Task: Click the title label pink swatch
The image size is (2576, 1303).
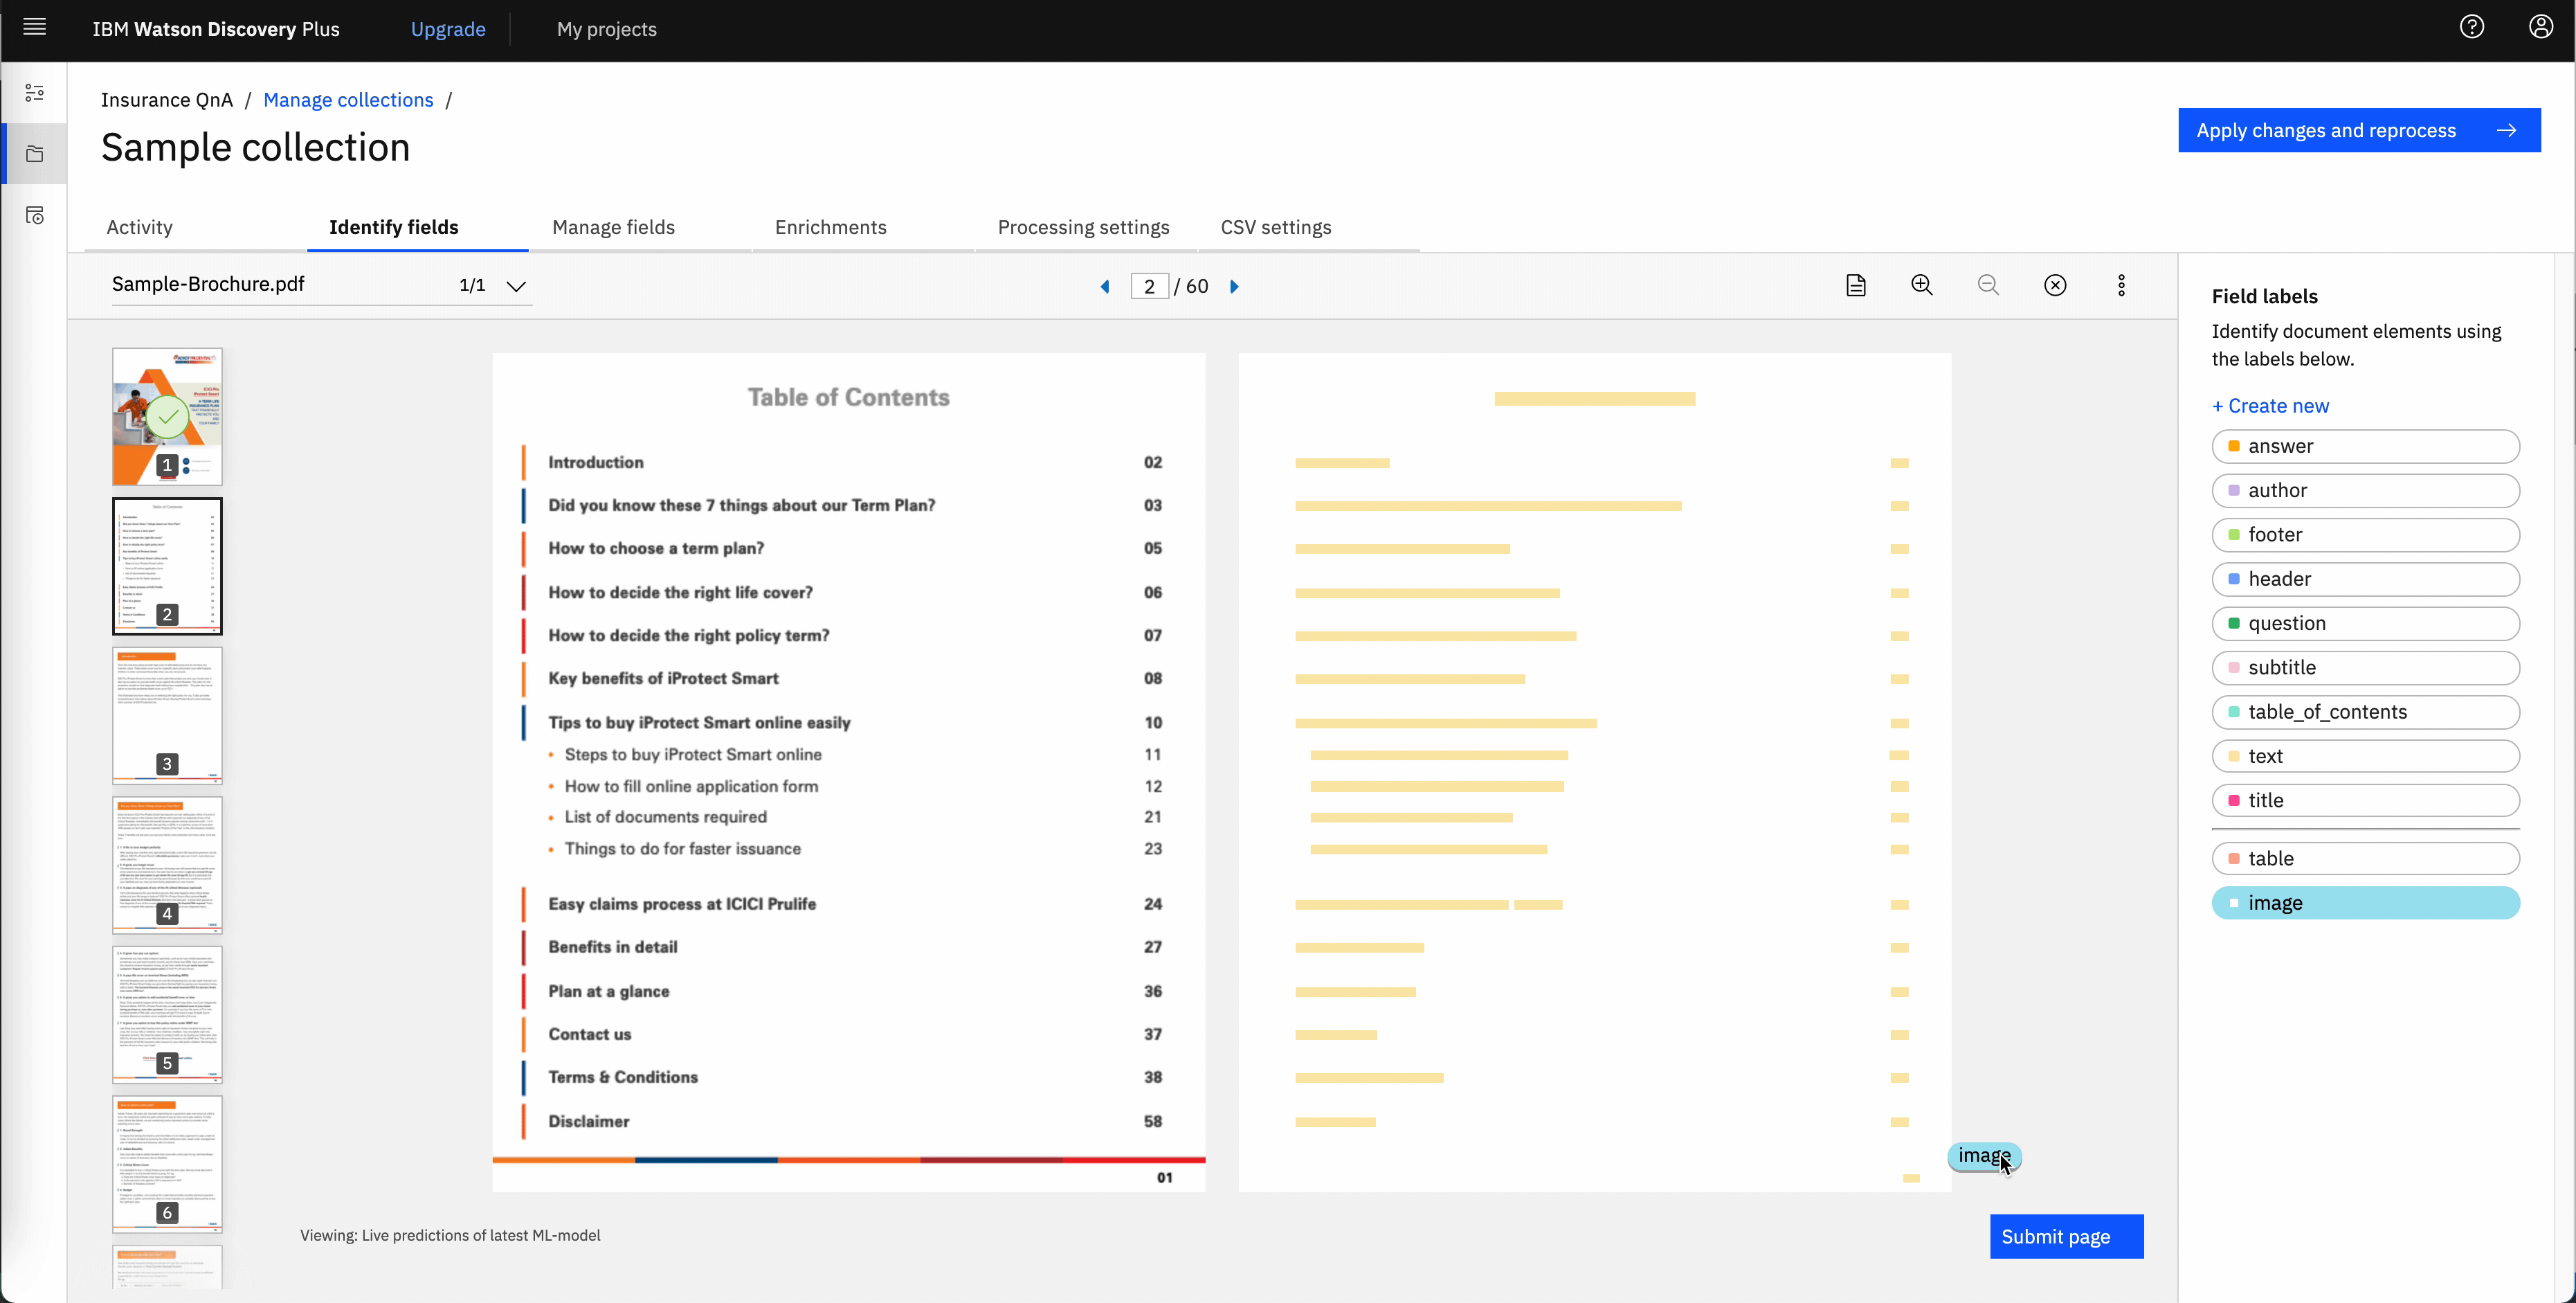Action: [x=2234, y=800]
